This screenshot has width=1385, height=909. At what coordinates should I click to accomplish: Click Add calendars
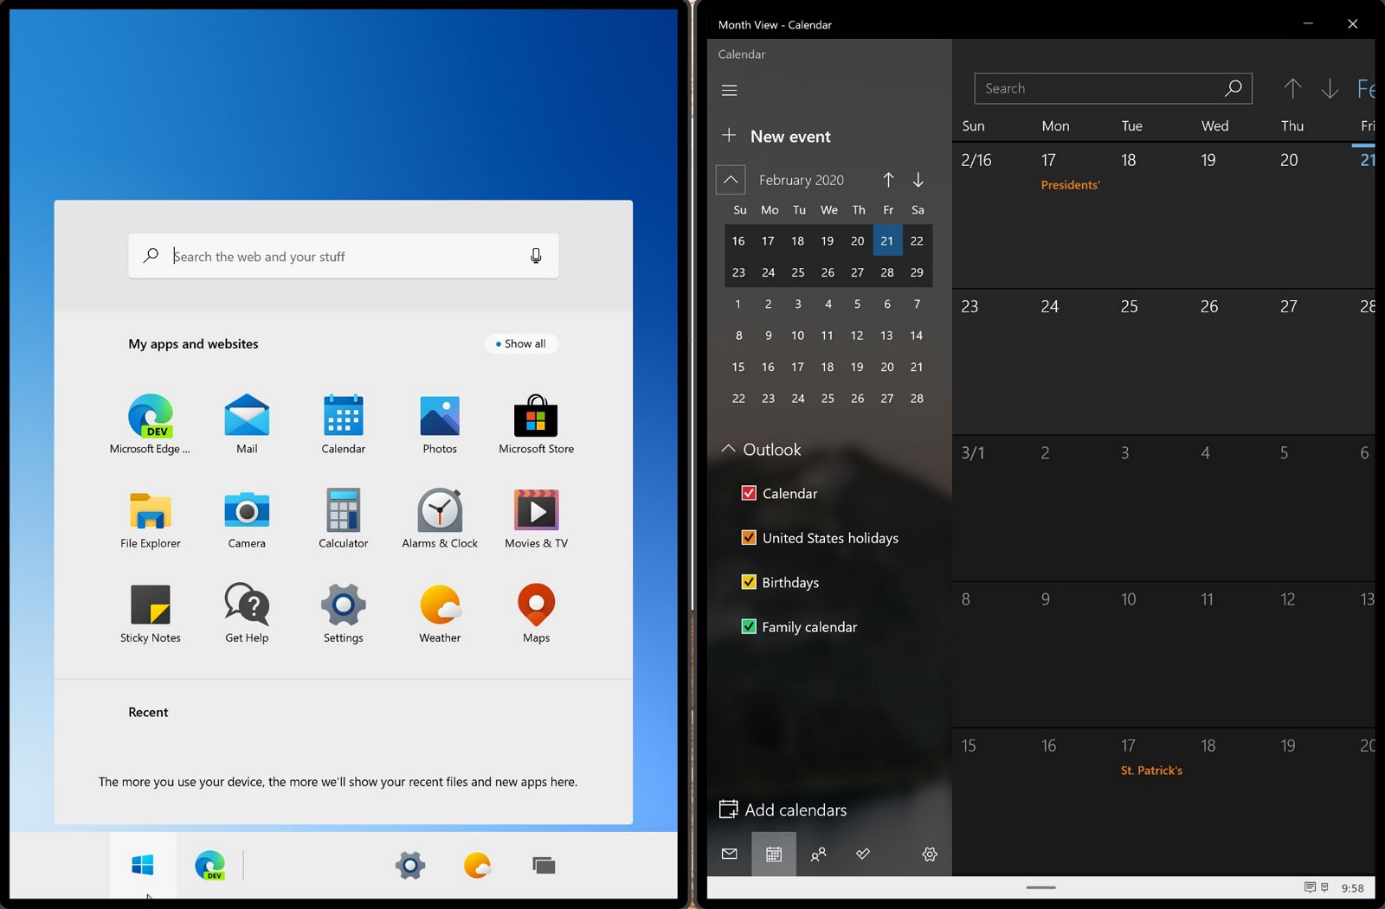point(783,810)
